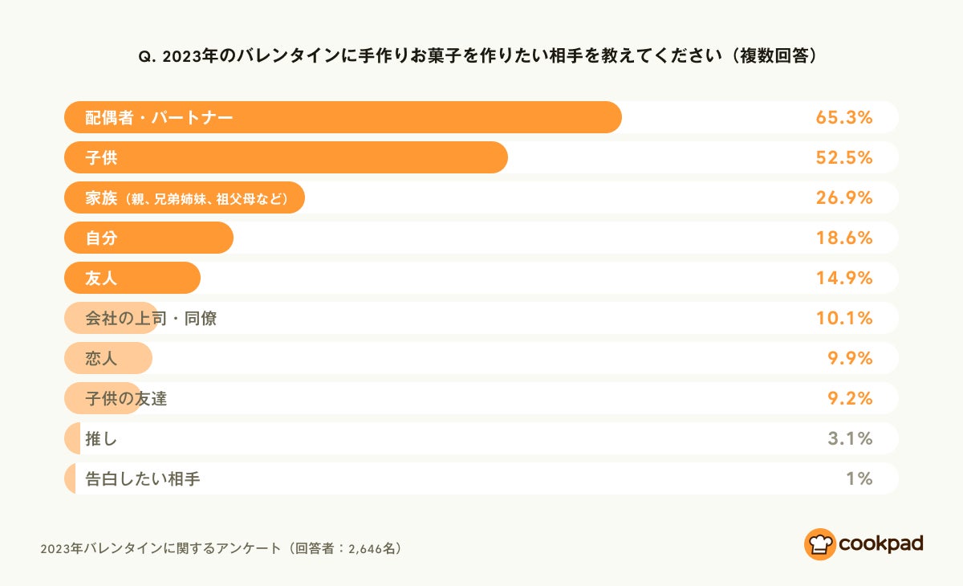The image size is (963, 586).
Task: Click the cookpad chef hat icon
Action: [x=819, y=543]
